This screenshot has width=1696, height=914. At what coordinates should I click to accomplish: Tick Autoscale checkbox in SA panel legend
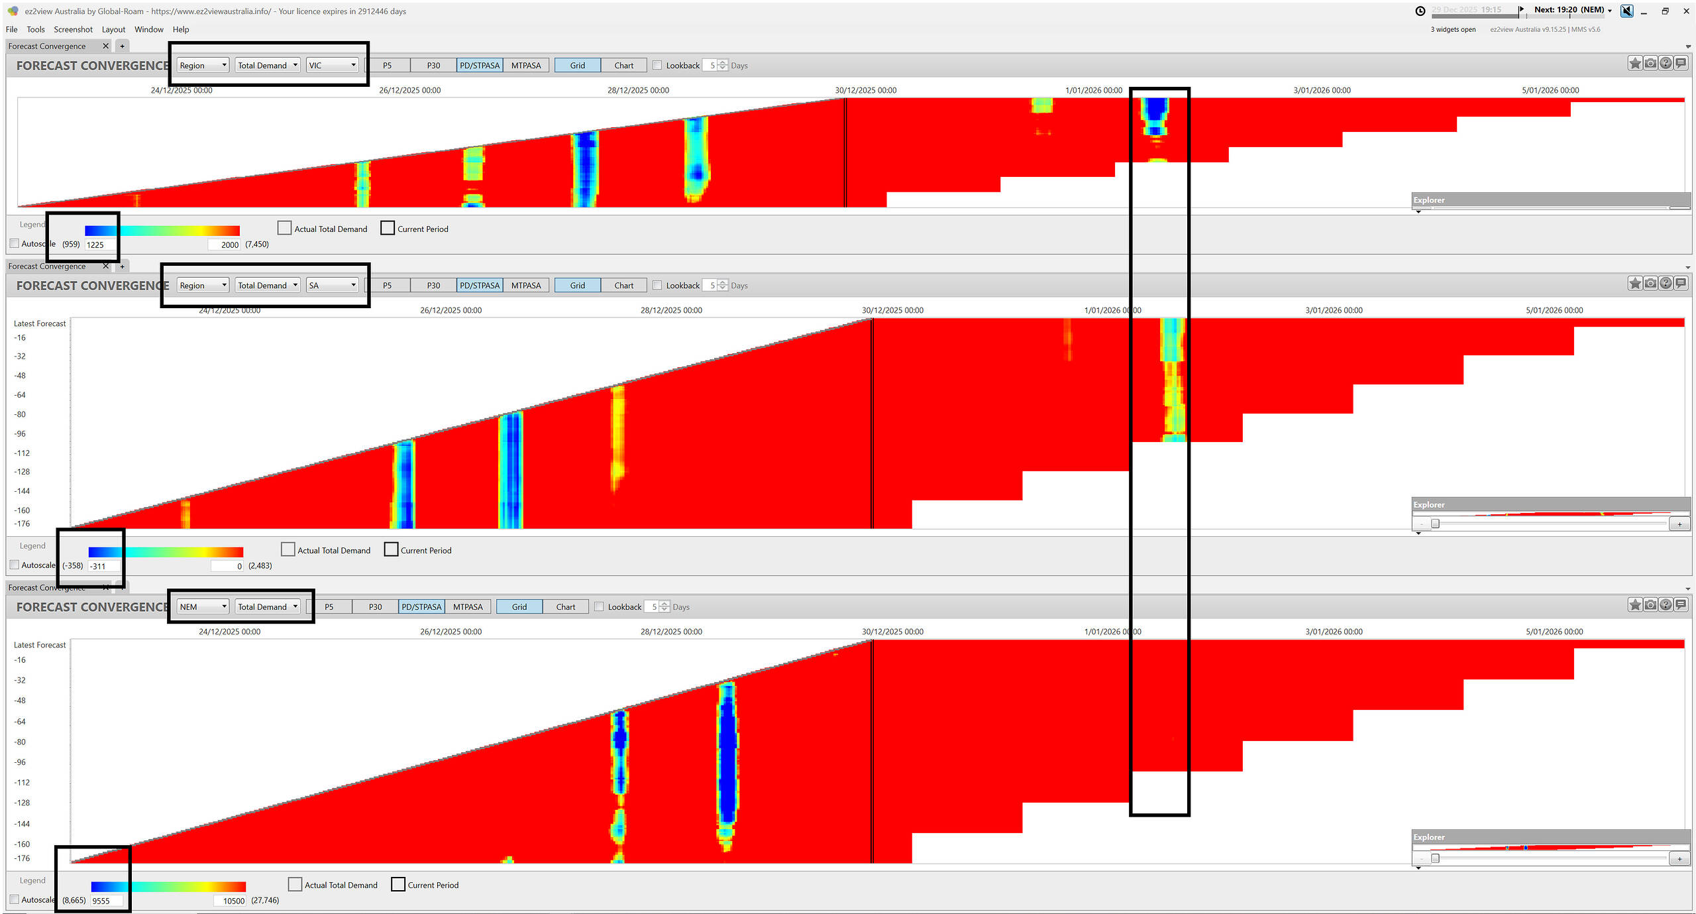coord(15,565)
